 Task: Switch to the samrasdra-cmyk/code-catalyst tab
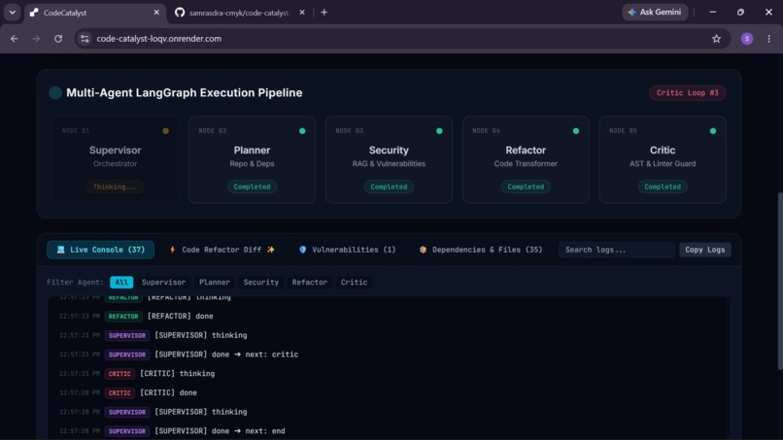click(x=240, y=13)
